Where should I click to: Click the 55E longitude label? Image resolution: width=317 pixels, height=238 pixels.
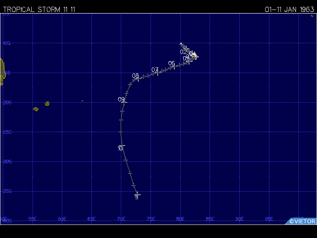click(32, 219)
